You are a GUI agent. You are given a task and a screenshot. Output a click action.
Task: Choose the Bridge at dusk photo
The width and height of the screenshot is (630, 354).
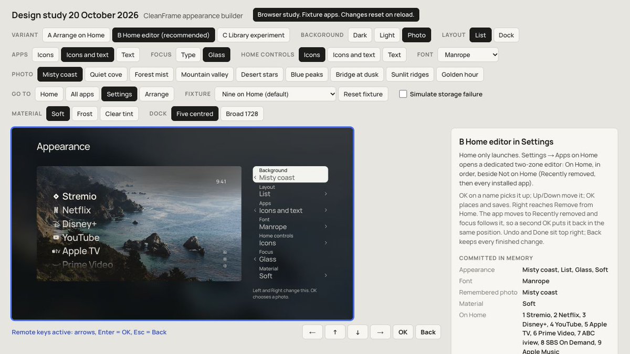pos(358,74)
